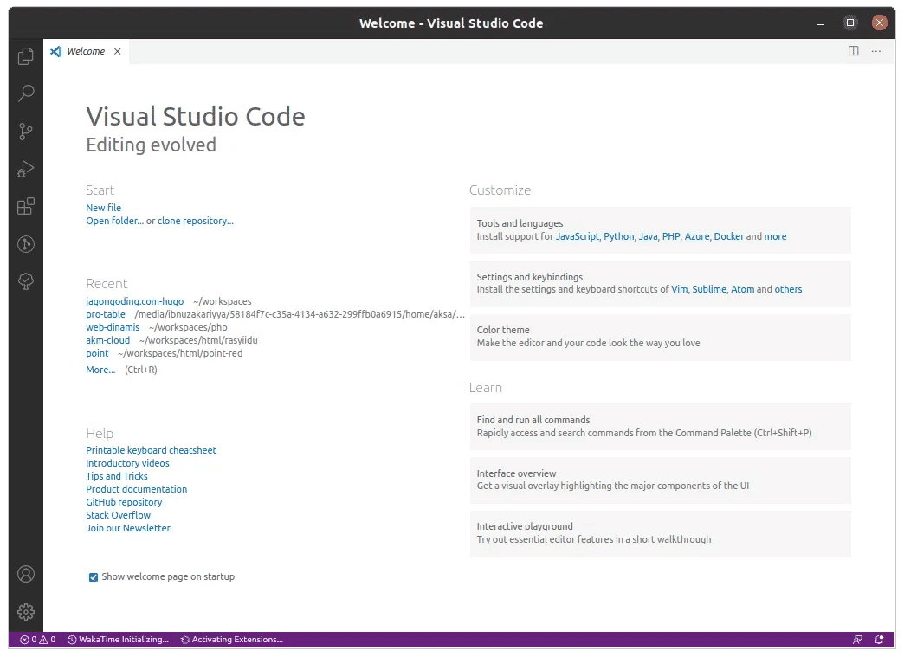This screenshot has width=904, height=657.
Task: Click the Settings and keybindings heading
Action: point(530,277)
